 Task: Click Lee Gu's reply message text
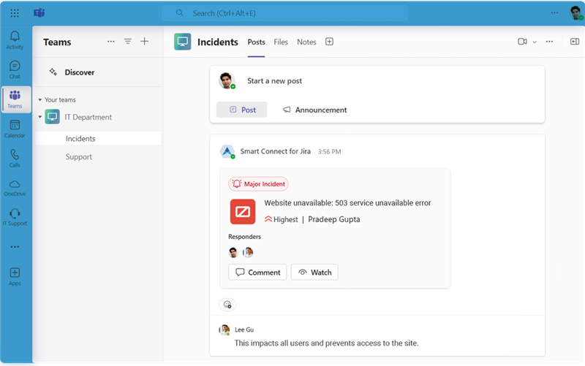[326, 343]
